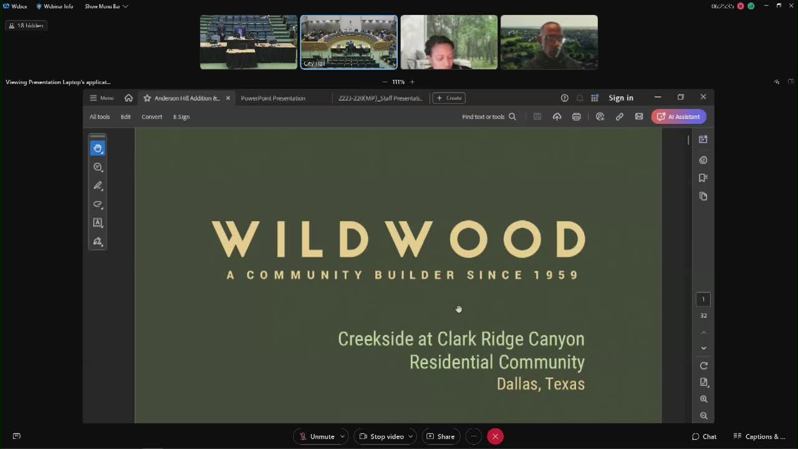Select the zoom marquee tool in left toolbar
Image resolution: width=798 pixels, height=449 pixels.
coord(98,167)
